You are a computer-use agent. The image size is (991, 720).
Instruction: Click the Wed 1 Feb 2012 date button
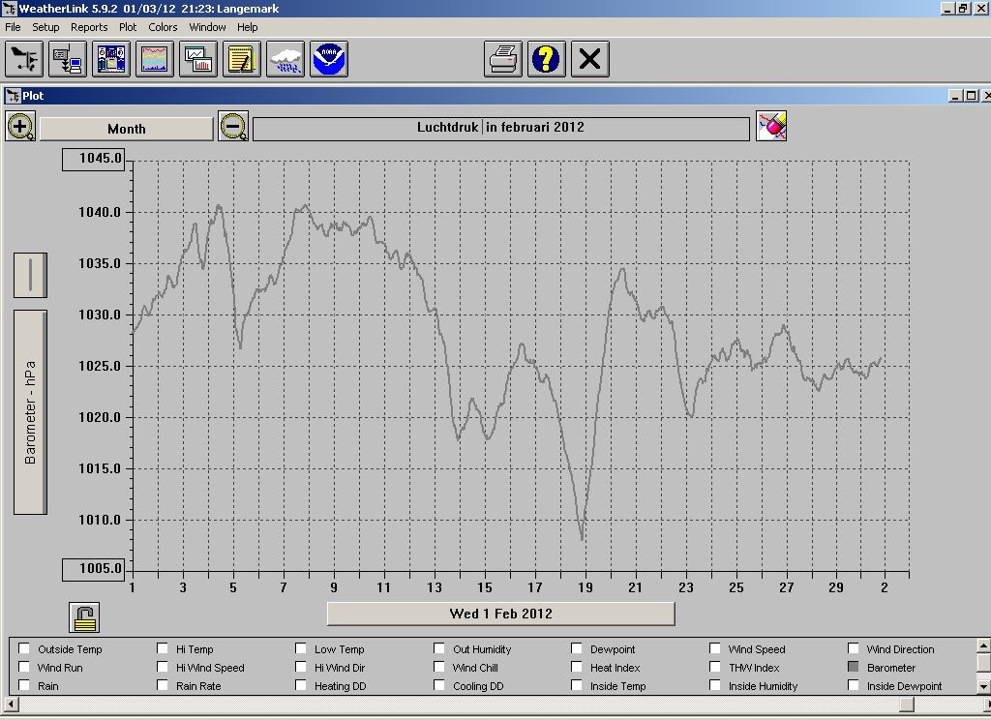500,614
